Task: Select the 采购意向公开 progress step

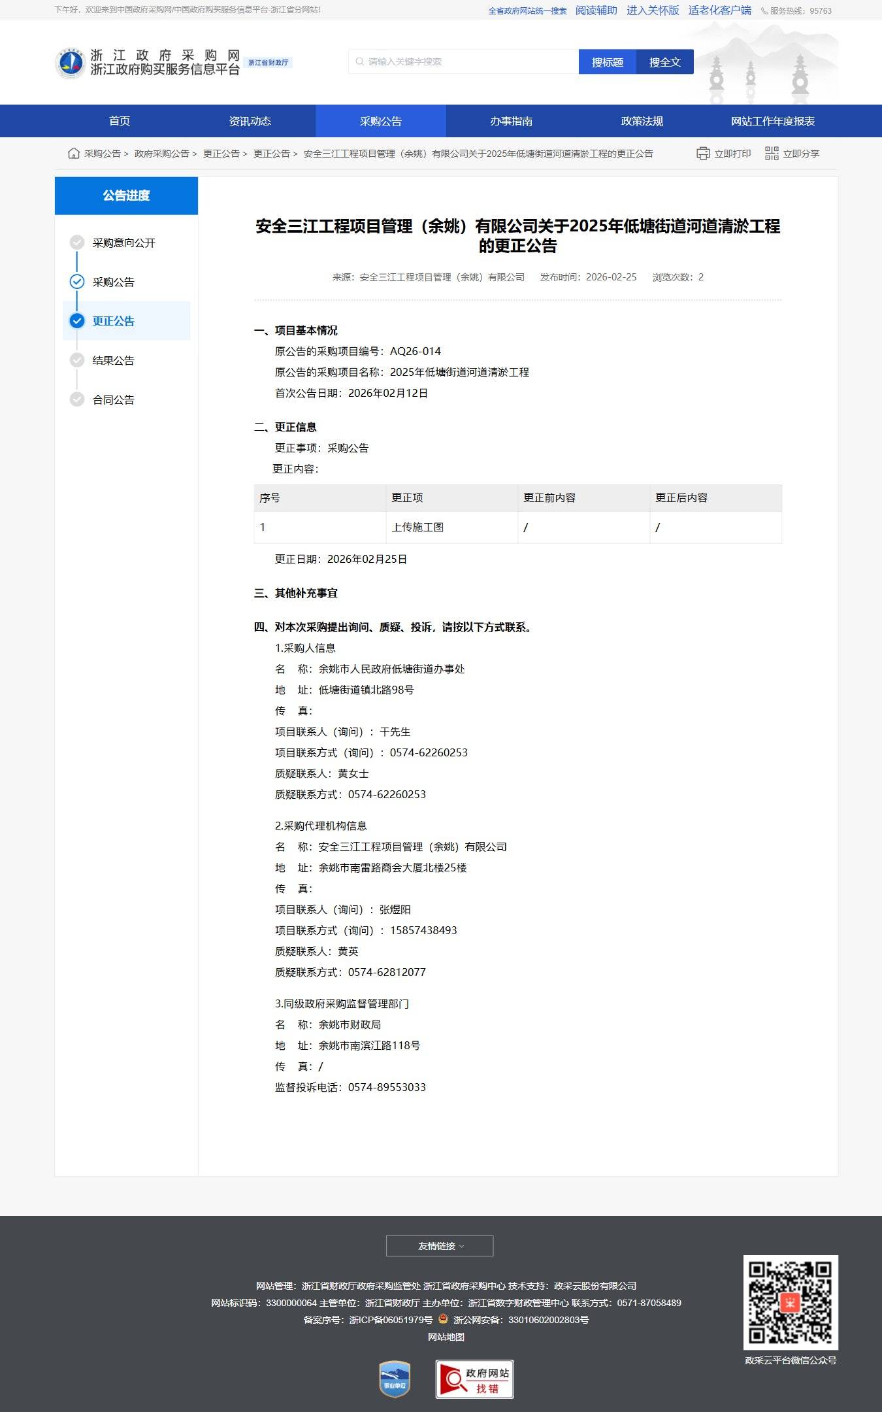Action: [123, 243]
